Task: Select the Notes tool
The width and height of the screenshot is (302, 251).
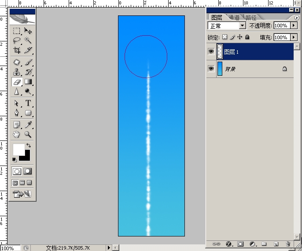Action: tap(17, 125)
